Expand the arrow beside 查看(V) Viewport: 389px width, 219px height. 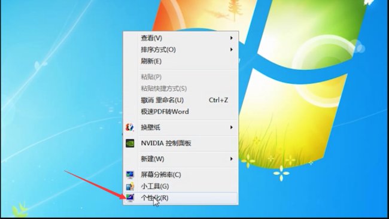(x=231, y=38)
